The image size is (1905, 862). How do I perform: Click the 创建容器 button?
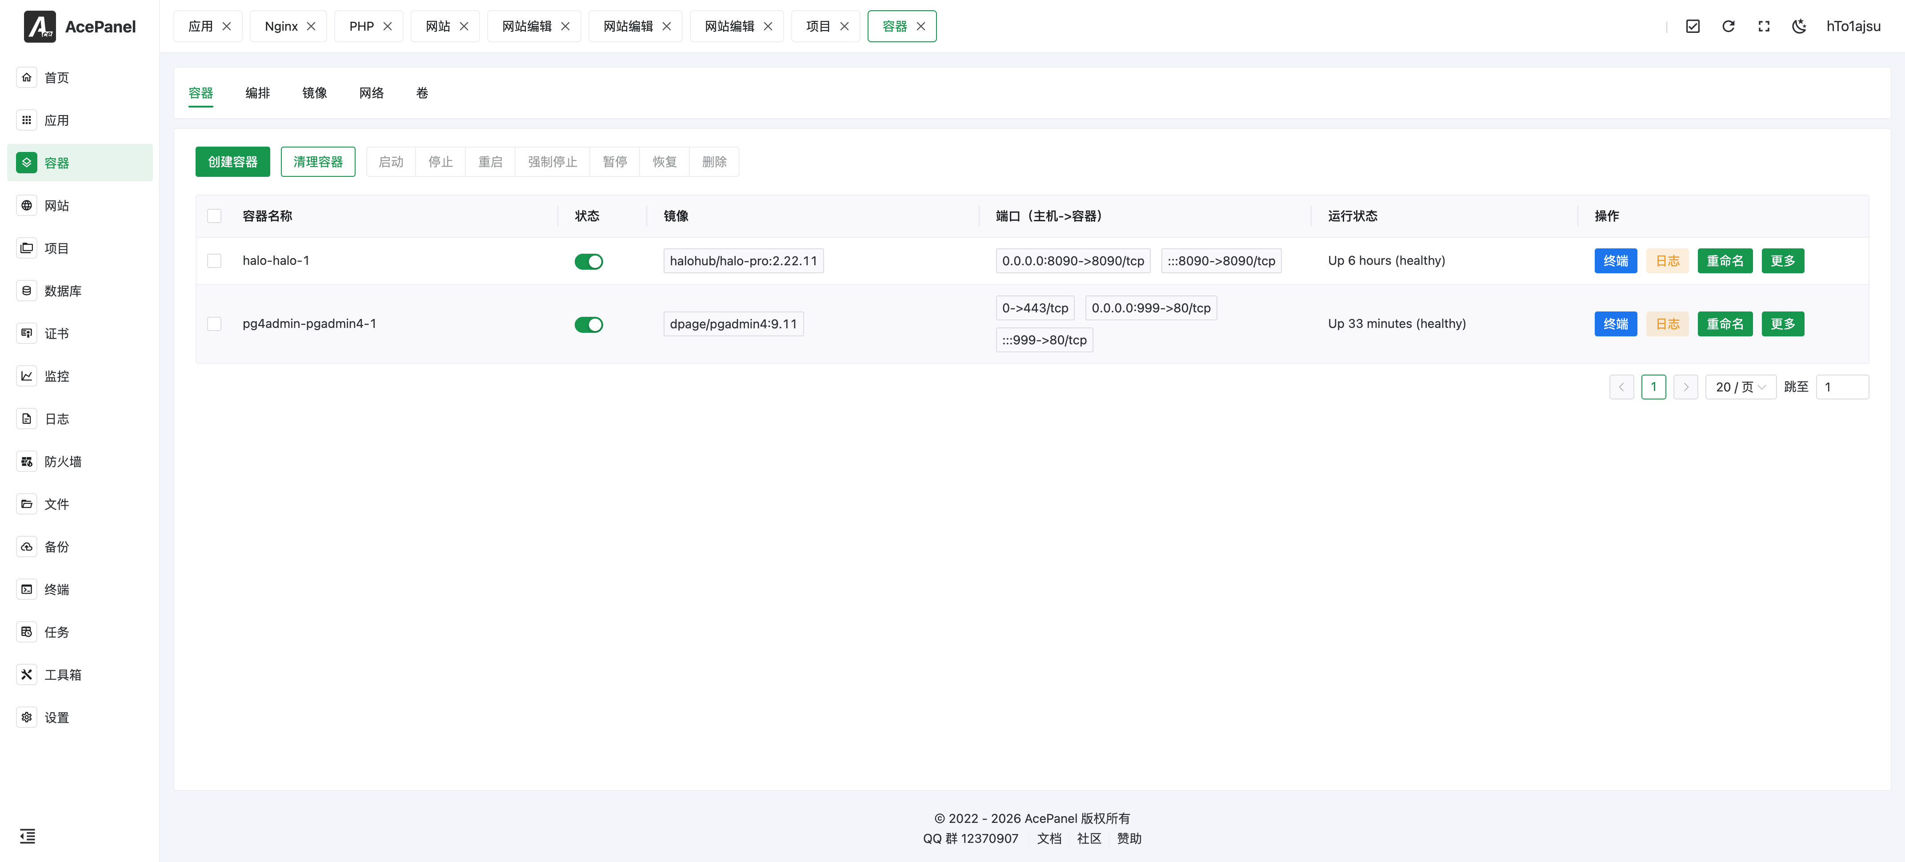pyautogui.click(x=232, y=161)
